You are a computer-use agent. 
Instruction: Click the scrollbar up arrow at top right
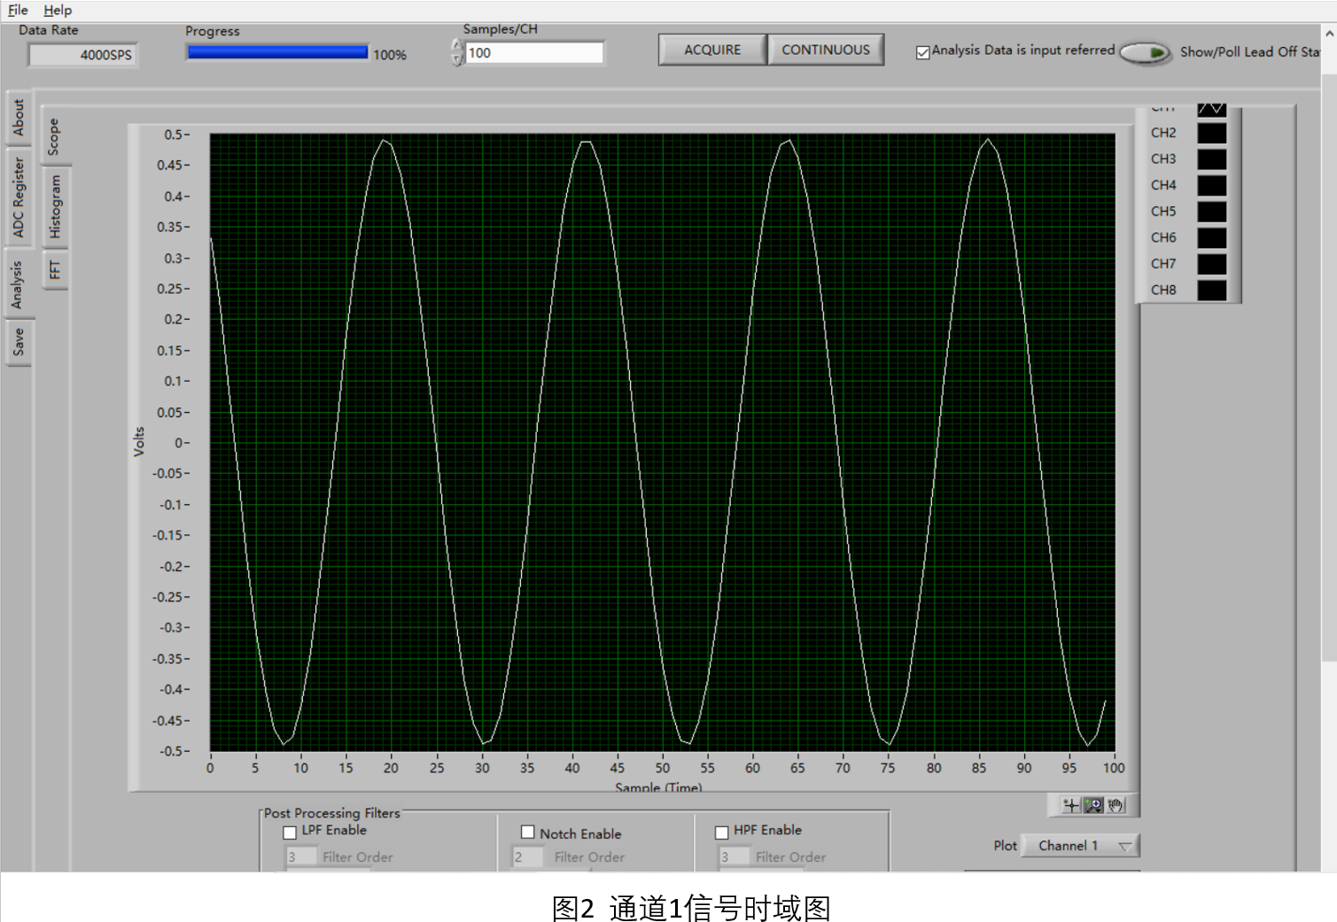tap(1329, 33)
